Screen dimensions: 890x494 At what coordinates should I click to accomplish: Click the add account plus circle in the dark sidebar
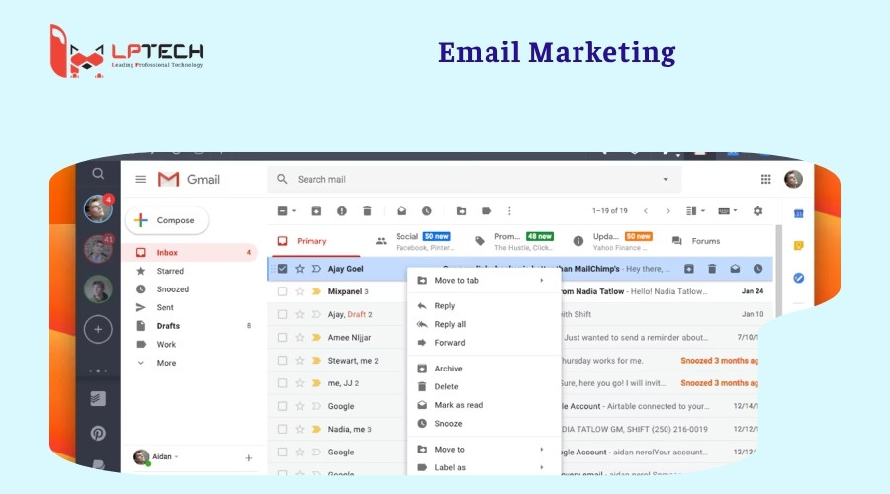[x=98, y=330]
